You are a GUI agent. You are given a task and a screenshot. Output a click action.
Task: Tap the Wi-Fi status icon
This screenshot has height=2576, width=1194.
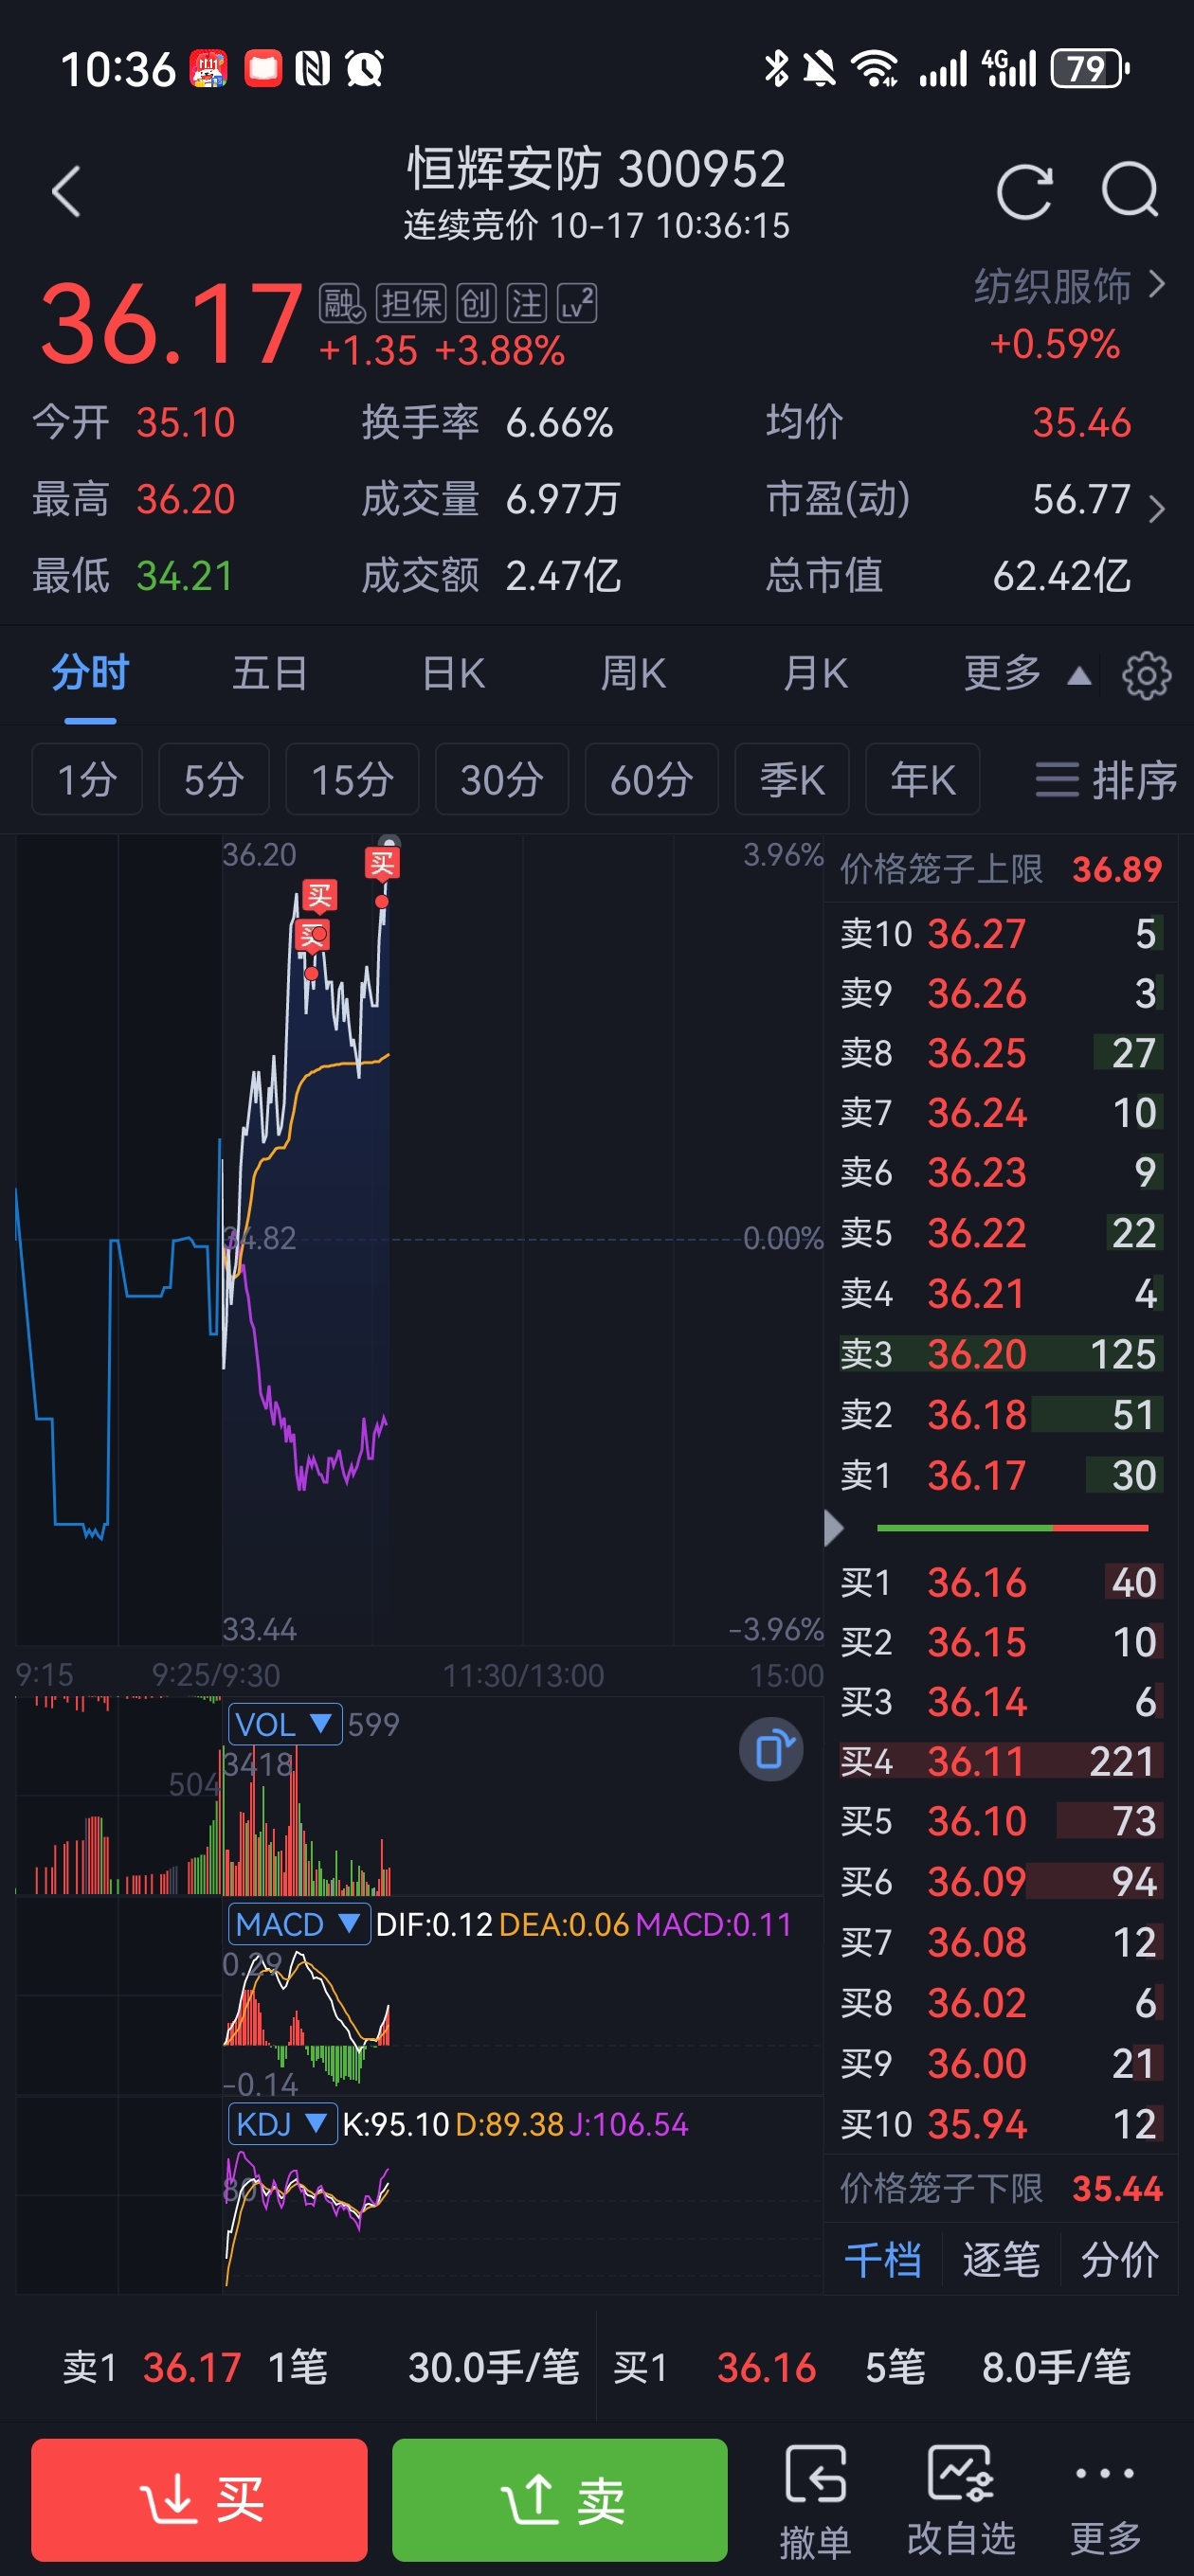(x=874, y=69)
